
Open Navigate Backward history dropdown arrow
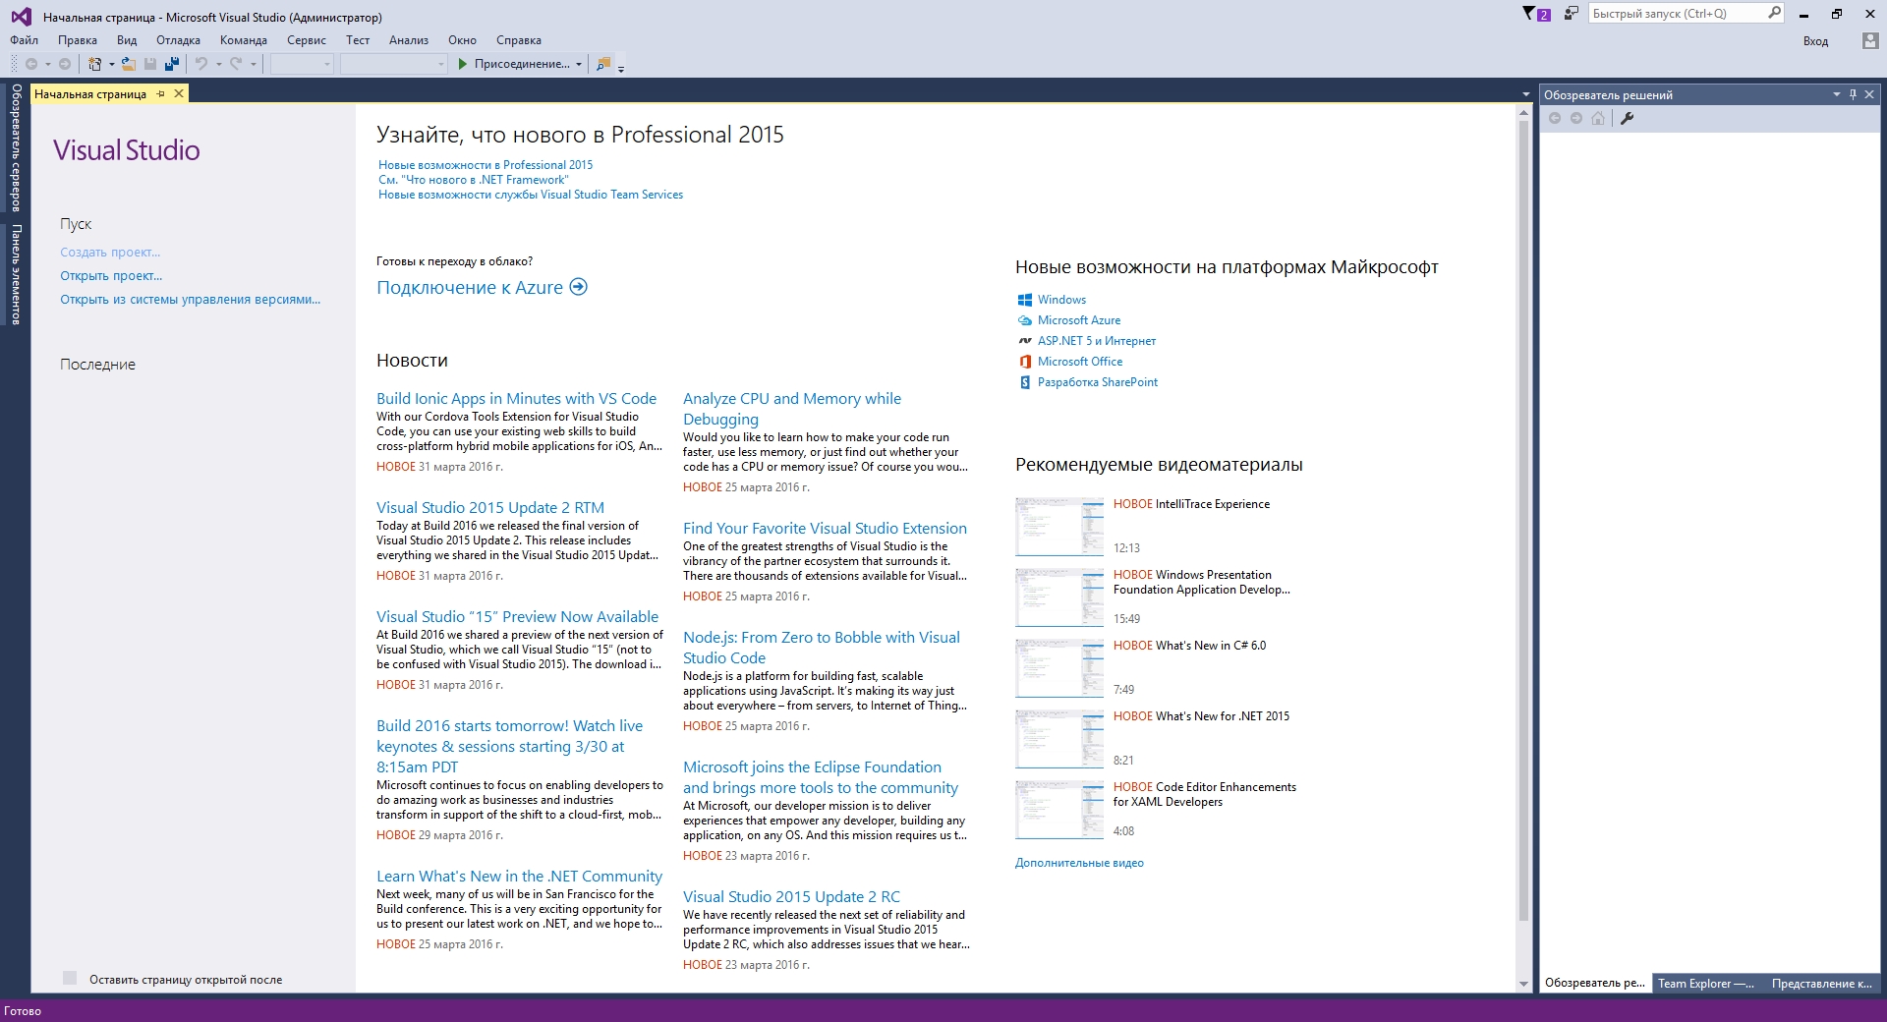tap(47, 64)
